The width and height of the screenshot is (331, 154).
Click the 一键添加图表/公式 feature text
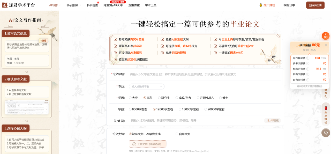click(231, 53)
